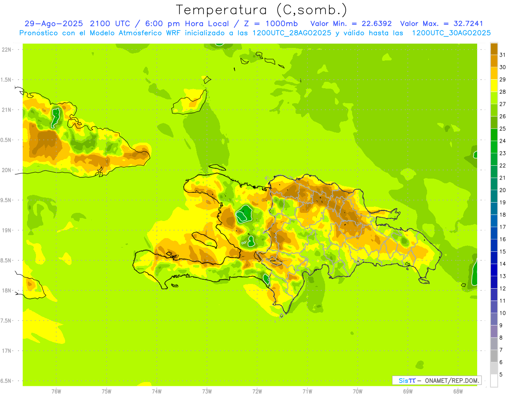Click the dark brown legend swatch above 31

(494, 49)
